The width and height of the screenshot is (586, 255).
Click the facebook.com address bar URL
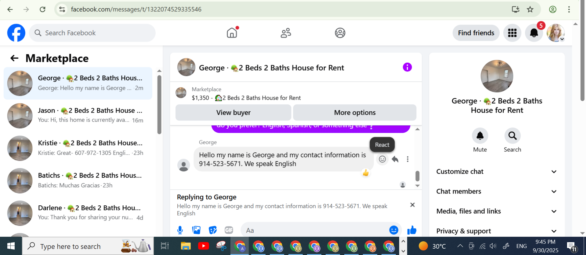136,9
